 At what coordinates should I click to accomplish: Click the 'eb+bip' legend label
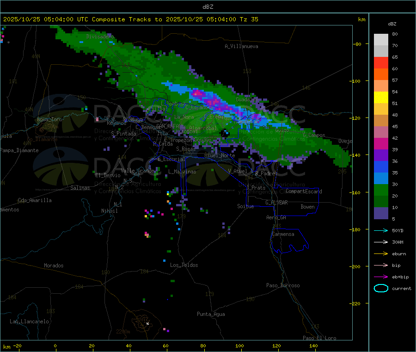coord(400,277)
